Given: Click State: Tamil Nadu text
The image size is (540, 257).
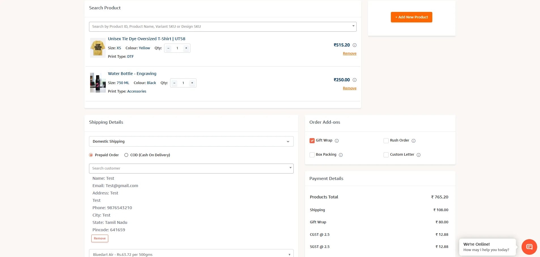Looking at the screenshot, I should pos(110,222).
